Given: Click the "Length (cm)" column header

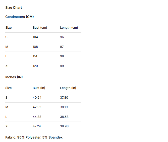Looking at the screenshot, I should tap(69, 28).
